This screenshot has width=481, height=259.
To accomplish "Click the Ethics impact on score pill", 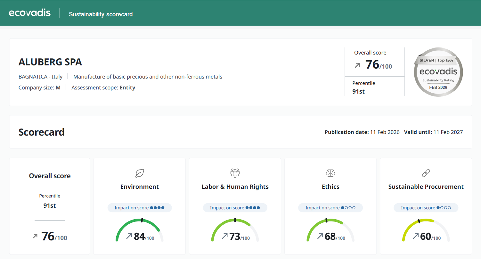I will coord(330,208).
